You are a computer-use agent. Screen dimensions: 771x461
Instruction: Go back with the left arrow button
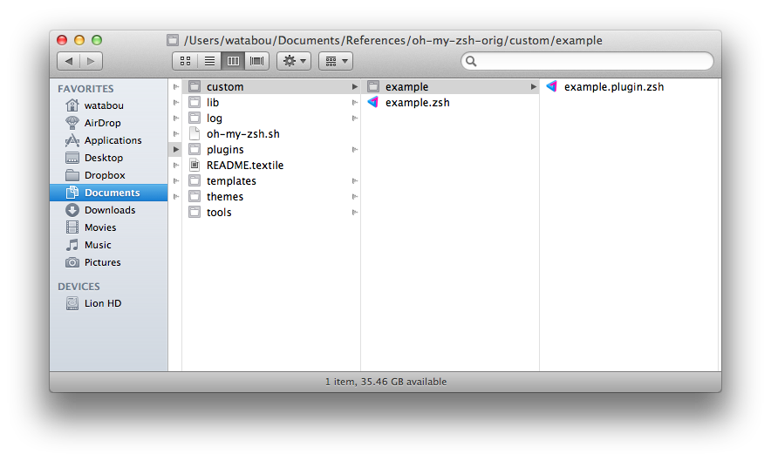pyautogui.click(x=69, y=61)
